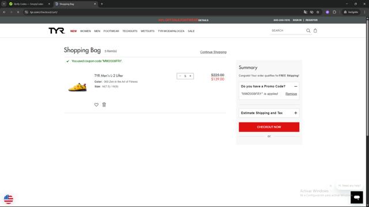This screenshot has width=369, height=207.
Task: Click SIGN IN link
Action: click(x=297, y=20)
